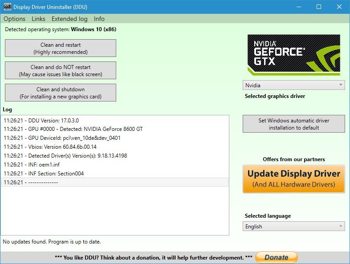Screen dimensions: 350x264
Task: Minimize the DDU window
Action: tap(299, 7)
